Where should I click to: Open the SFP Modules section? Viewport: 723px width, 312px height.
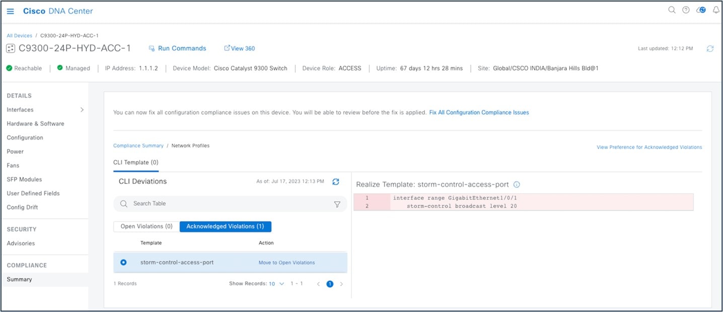click(x=24, y=179)
